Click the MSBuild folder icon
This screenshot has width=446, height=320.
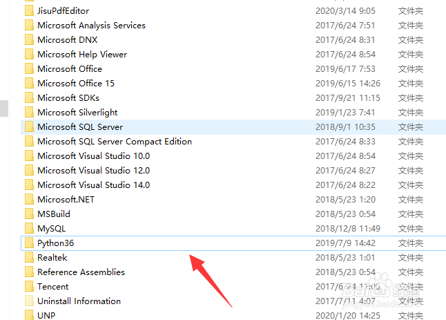coord(29,214)
